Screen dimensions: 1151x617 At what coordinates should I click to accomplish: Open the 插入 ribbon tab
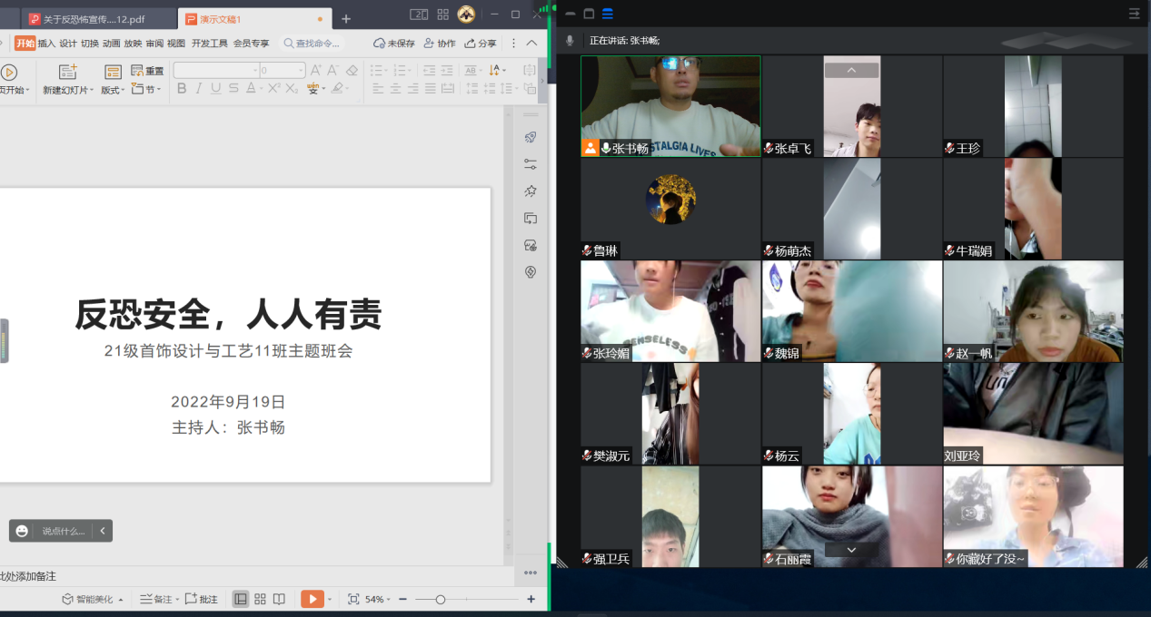(46, 44)
